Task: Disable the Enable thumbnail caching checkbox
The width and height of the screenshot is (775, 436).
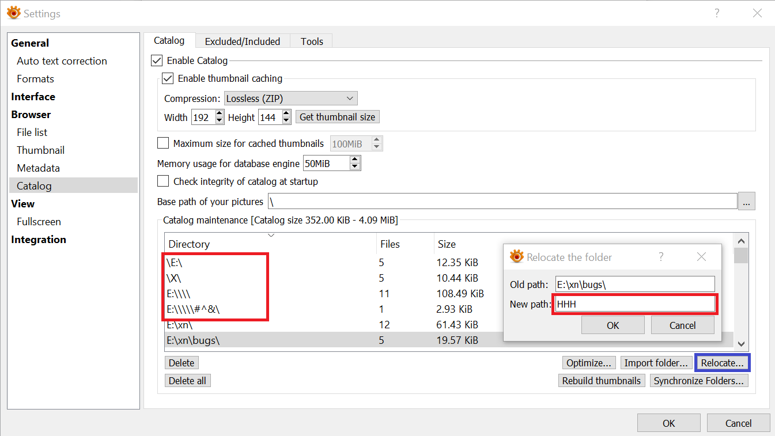Action: click(x=168, y=78)
